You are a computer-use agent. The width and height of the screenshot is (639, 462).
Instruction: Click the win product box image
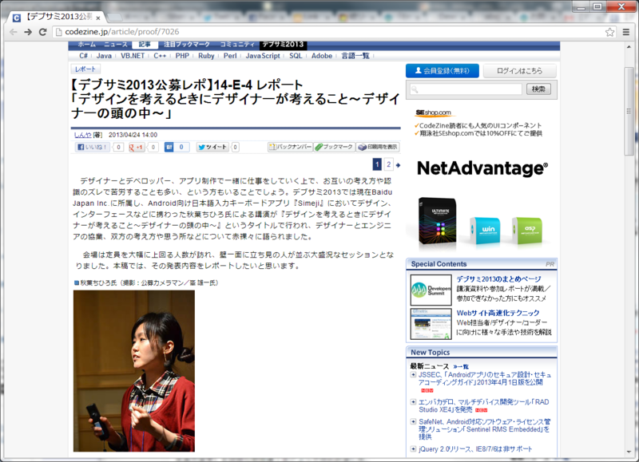point(485,230)
